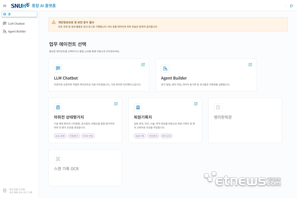The height and width of the screenshot is (198, 297).
Task: Click the 퇴원기록지 card icon
Action: point(138,107)
